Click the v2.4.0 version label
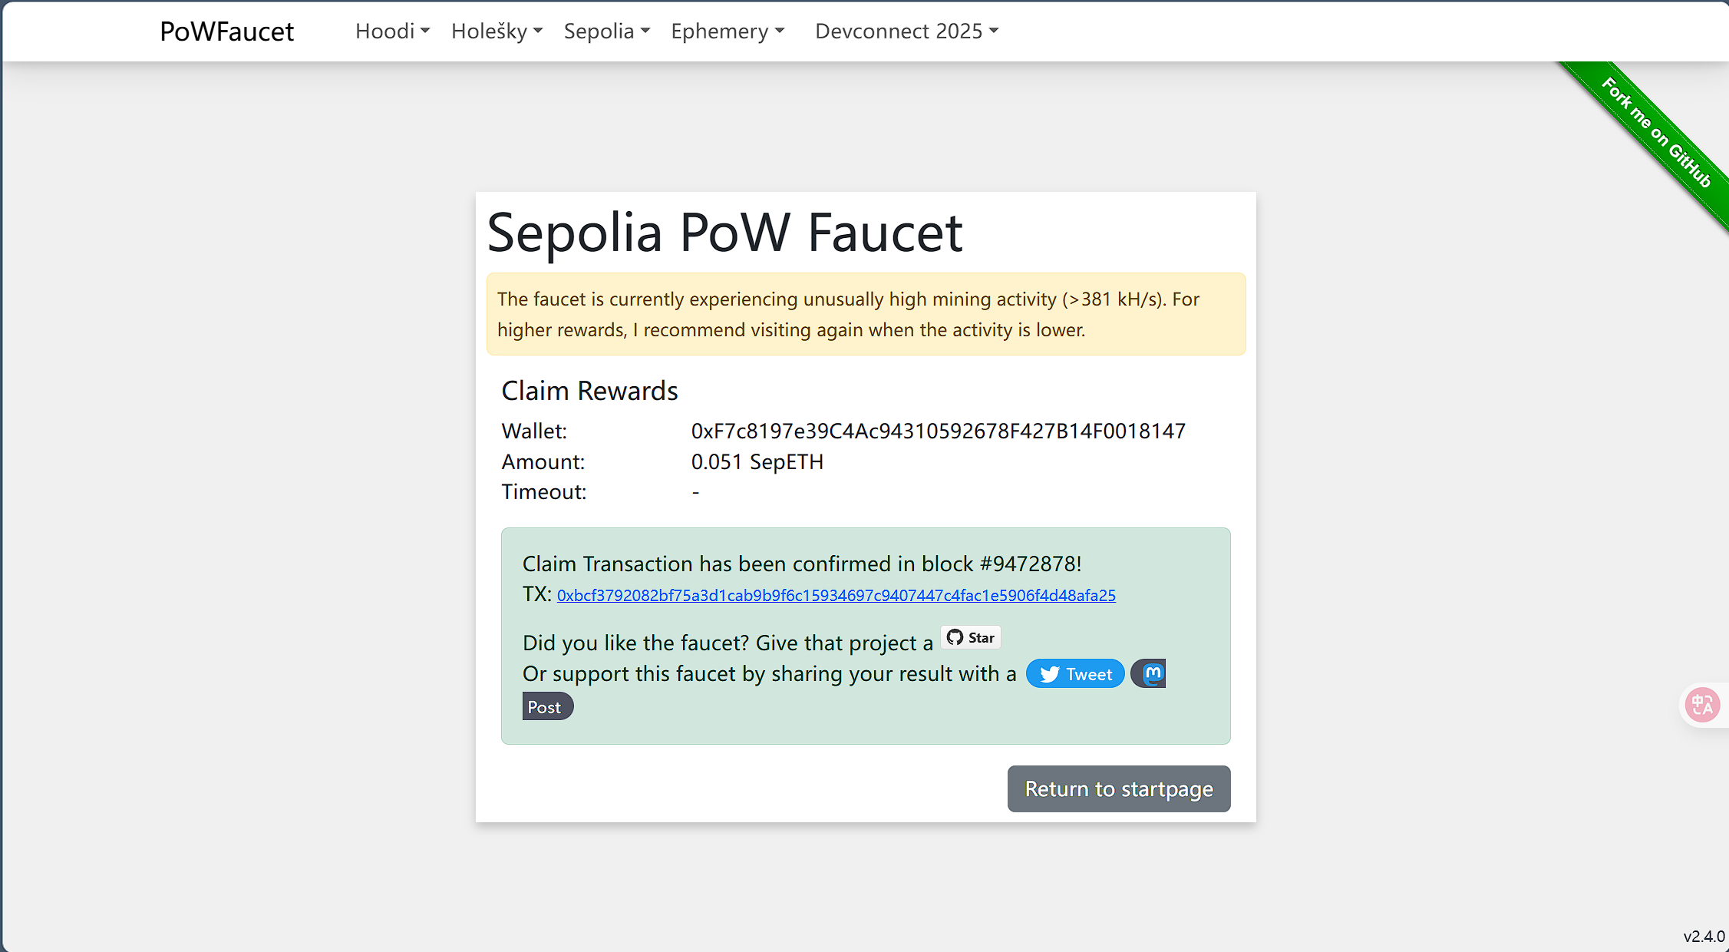 [1704, 937]
